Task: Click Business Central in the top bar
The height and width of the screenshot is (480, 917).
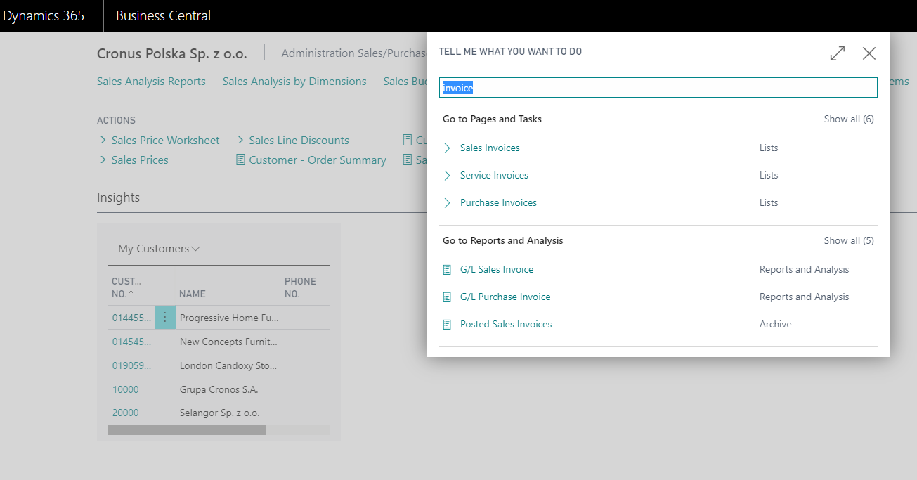Action: coord(163,15)
